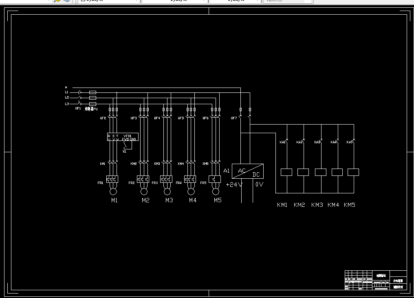Select large KM2 label under the coils
The width and height of the screenshot is (414, 298).
[x=299, y=205]
